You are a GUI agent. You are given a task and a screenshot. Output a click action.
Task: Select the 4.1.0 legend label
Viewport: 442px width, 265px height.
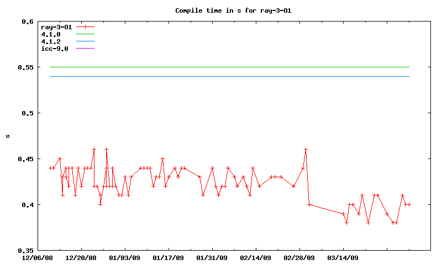(x=51, y=34)
